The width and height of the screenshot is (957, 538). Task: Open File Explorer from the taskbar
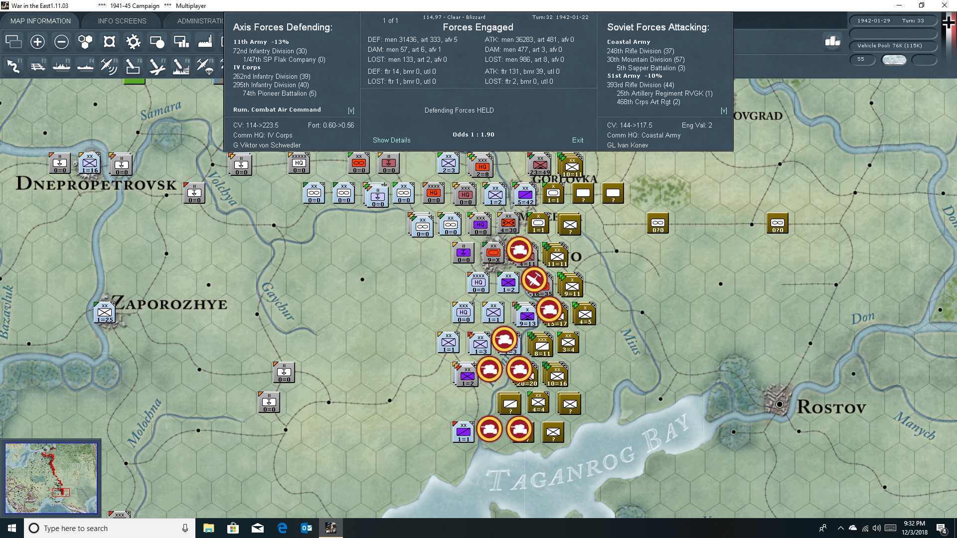pos(208,528)
